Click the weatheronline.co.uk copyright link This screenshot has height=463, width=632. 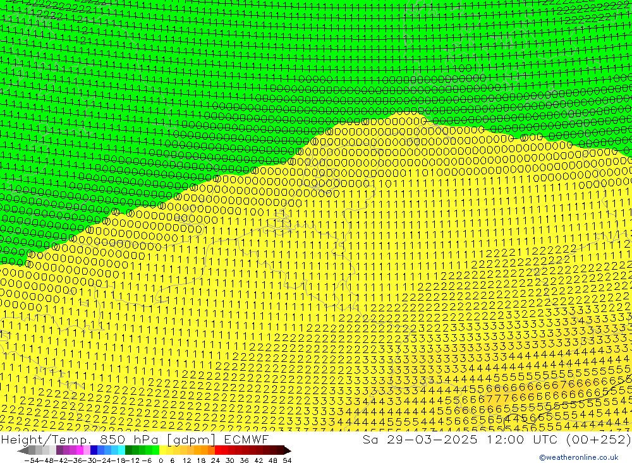point(579,457)
